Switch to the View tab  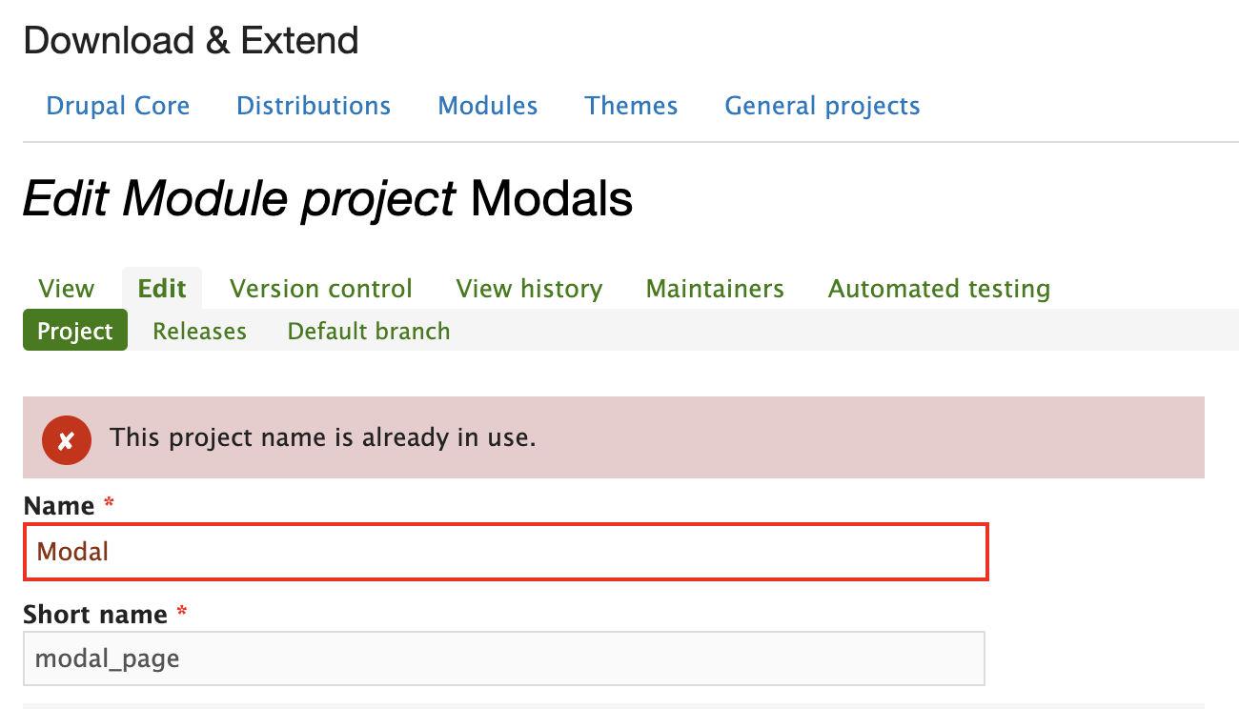[x=66, y=288]
